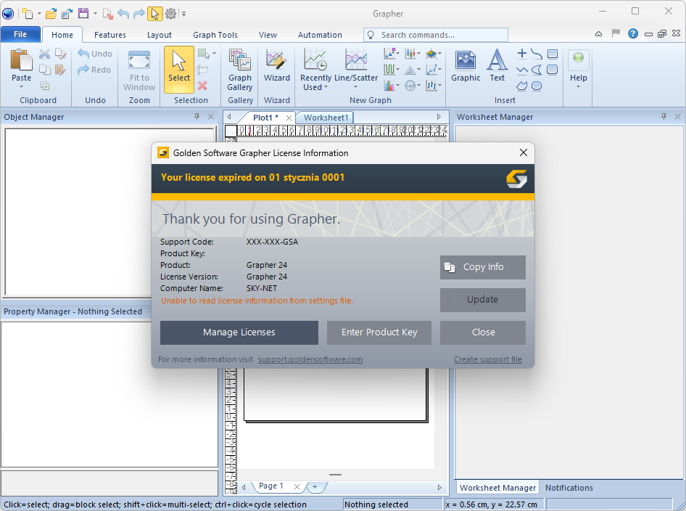Select the Symbol plus tool in Insert group
Viewport: 686px width, 511px height.
(x=521, y=54)
